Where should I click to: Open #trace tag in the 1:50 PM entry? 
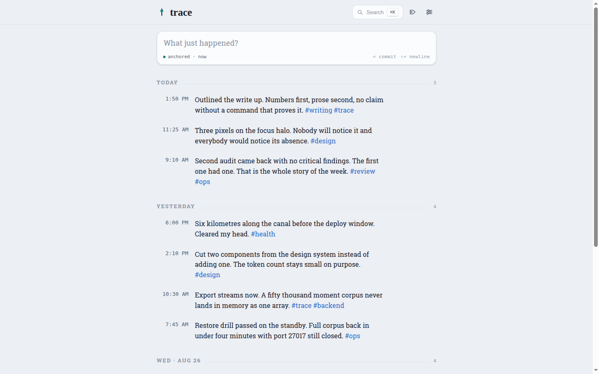344,110
